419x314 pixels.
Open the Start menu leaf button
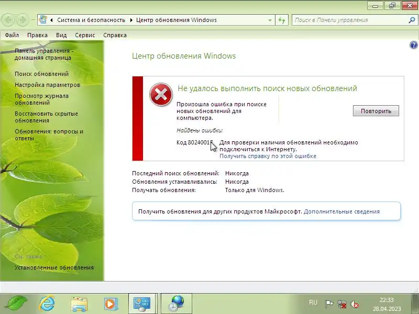point(17,304)
